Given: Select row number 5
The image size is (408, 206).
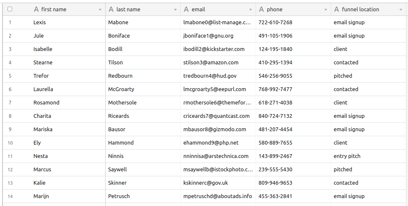Looking at the screenshot, I should [10, 76].
